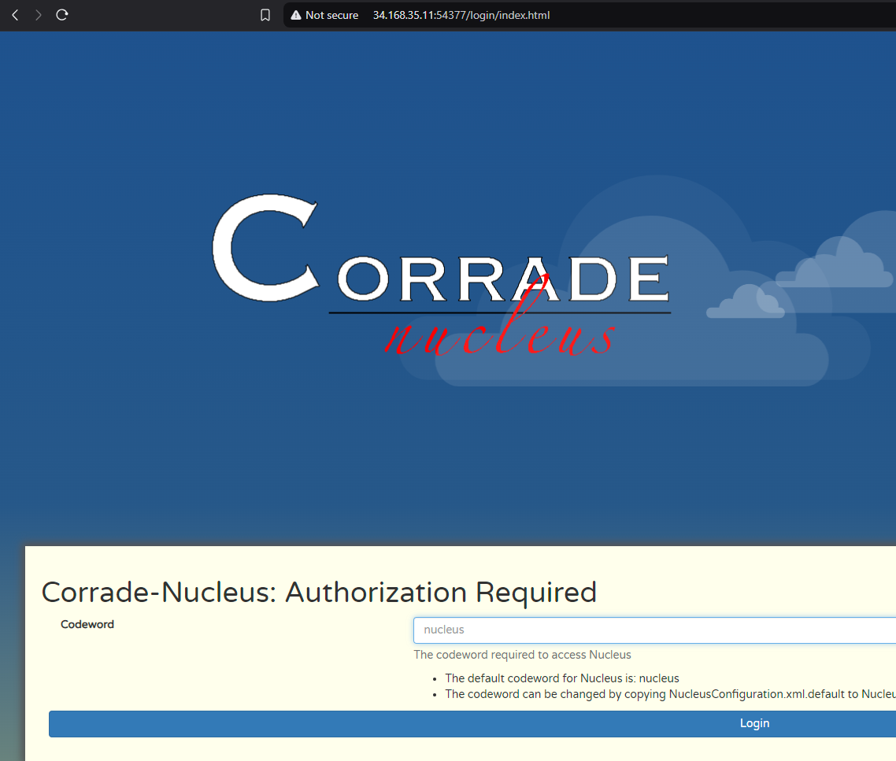Click the full CORRADE wordmark logo
Viewport: 896px width, 761px height.
(441, 268)
